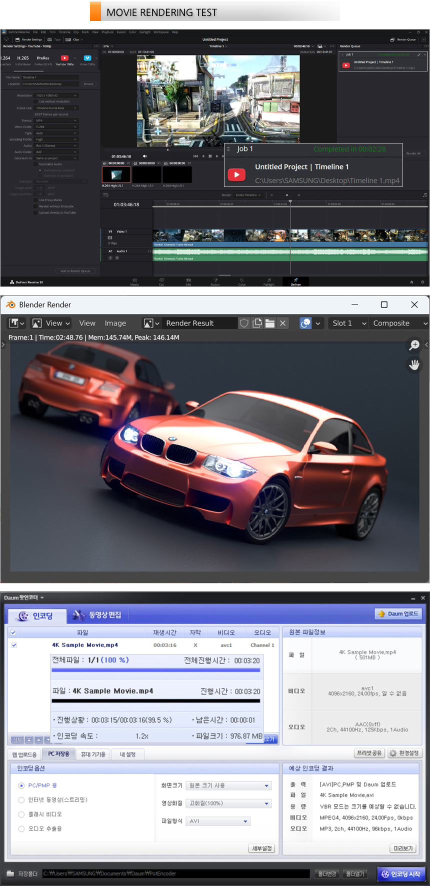Screen dimensions: 430x888
Task: Open image with the folder icon
Action: click(x=270, y=323)
